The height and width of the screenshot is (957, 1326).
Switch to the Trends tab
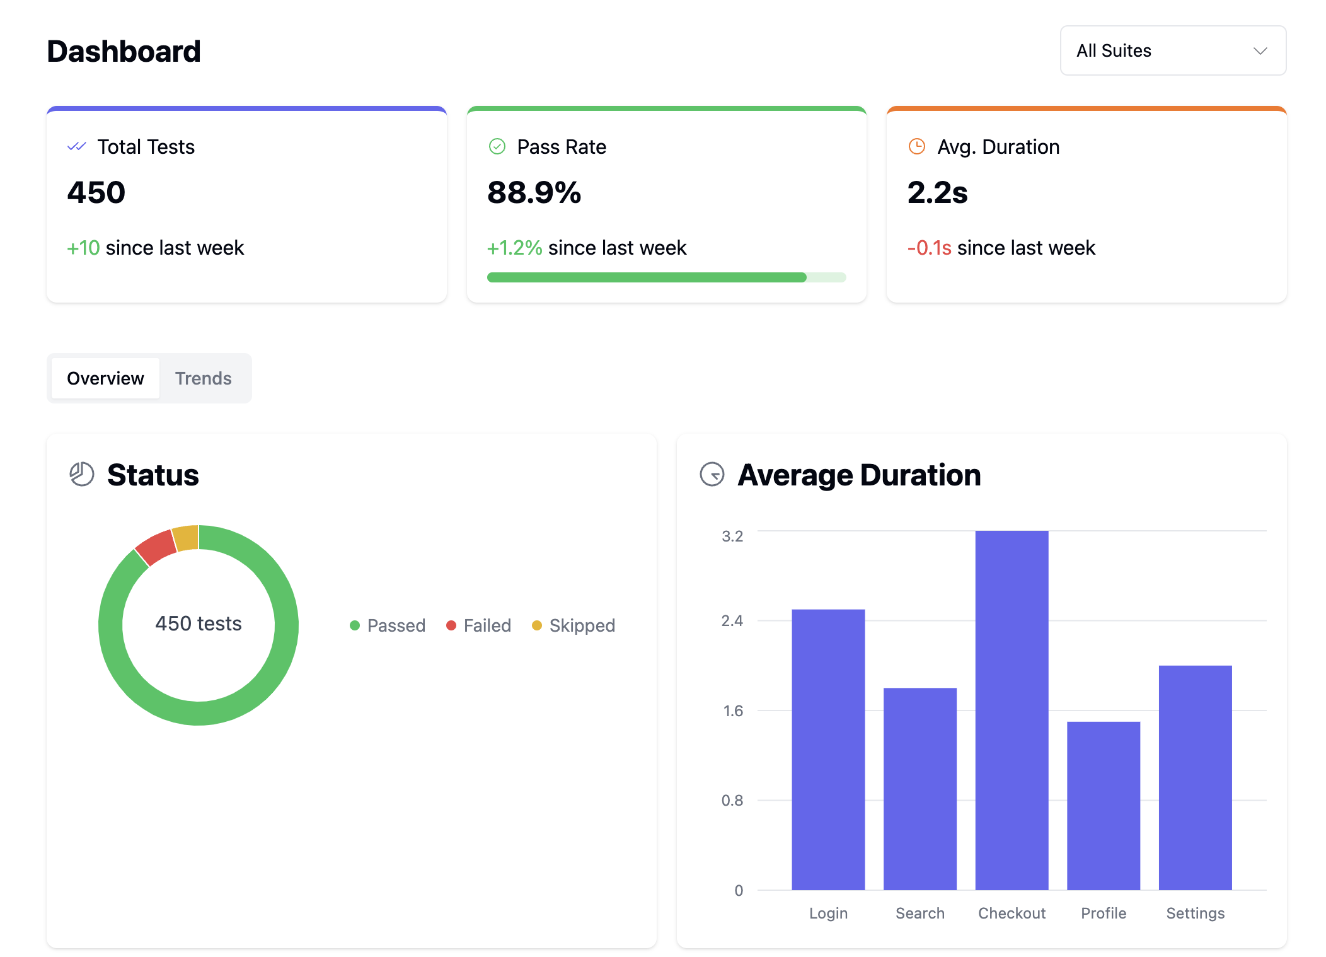coord(203,378)
